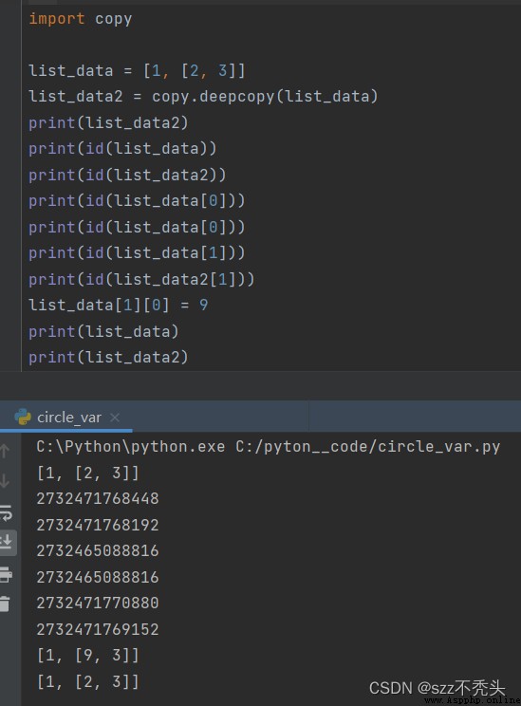Click the output value 2732471770880
The image size is (521, 706).
tap(97, 603)
